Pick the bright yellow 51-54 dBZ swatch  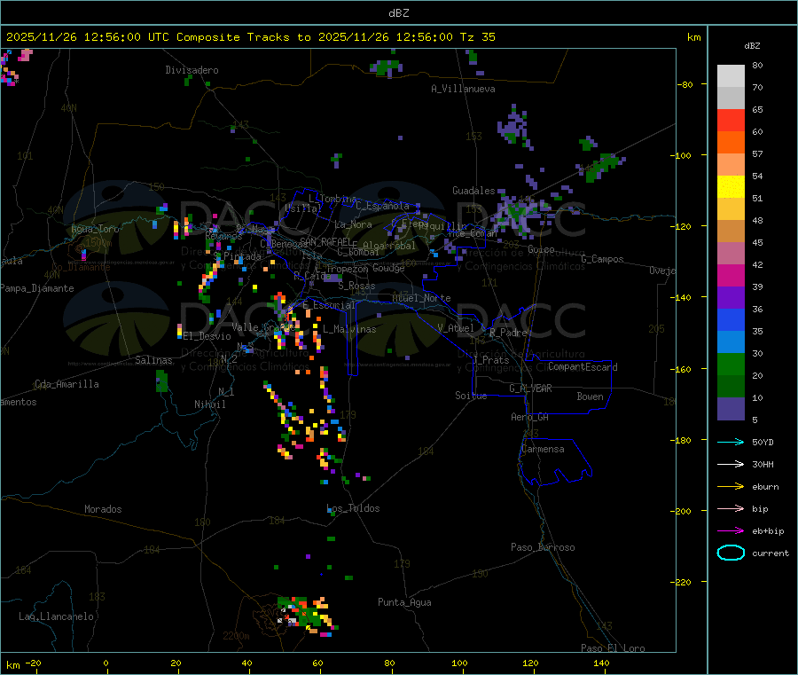pos(731,187)
